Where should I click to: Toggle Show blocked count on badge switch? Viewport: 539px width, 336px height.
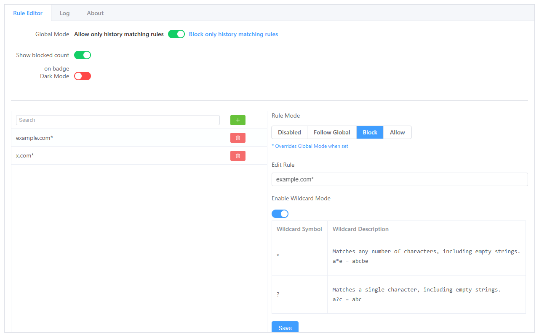tap(83, 55)
